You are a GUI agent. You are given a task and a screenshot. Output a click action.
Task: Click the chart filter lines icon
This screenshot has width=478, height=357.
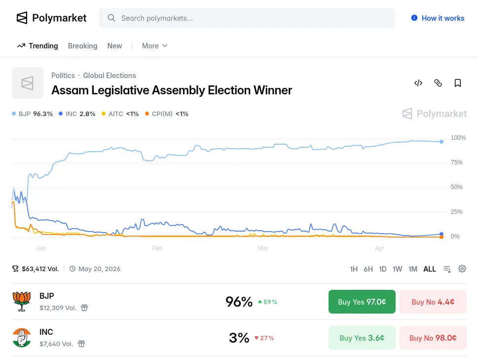[x=447, y=269]
